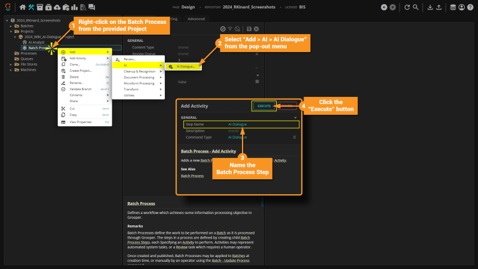Open the Design tools page icon
Screen dimensions: 478x269
click(31, 7)
